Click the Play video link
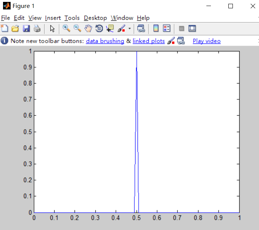The image size is (259, 230). (x=207, y=41)
